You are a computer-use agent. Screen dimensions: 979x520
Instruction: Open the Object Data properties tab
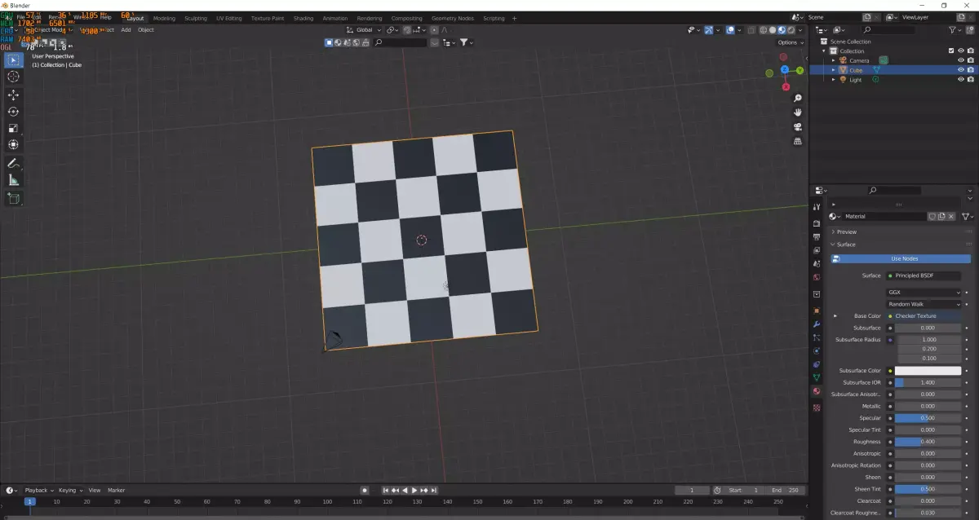coord(817,378)
